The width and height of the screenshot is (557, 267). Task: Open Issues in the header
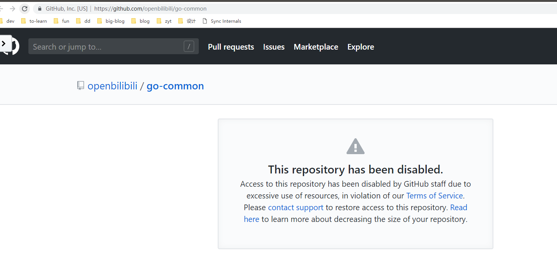pos(274,47)
